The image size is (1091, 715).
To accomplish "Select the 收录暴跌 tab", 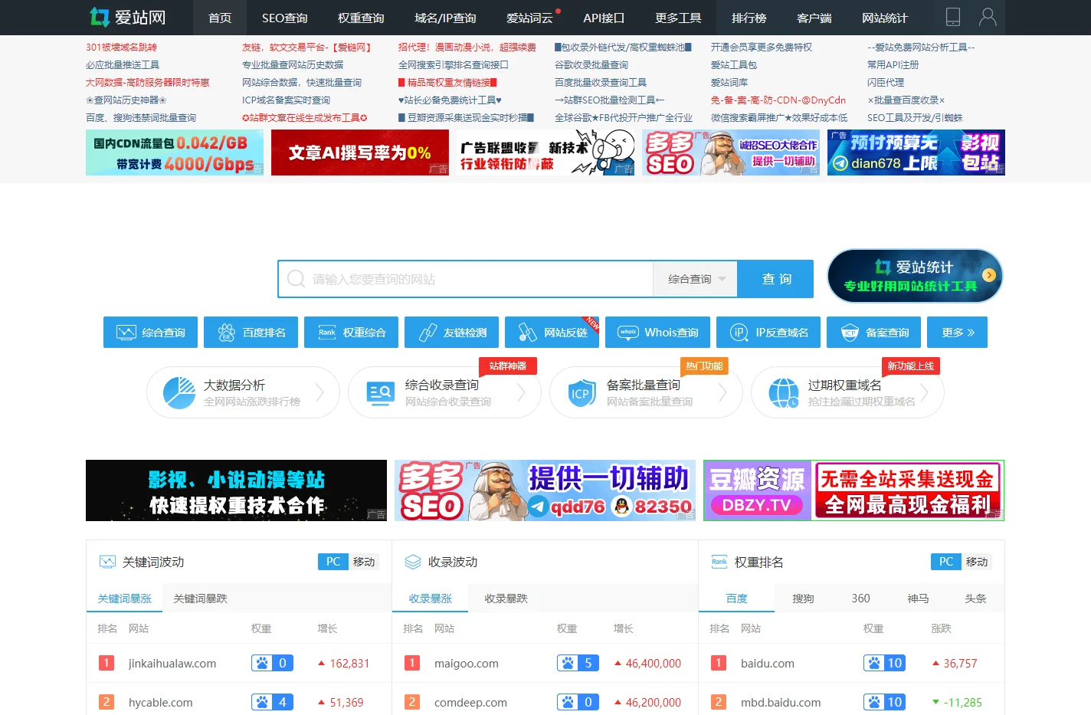I will [x=506, y=599].
